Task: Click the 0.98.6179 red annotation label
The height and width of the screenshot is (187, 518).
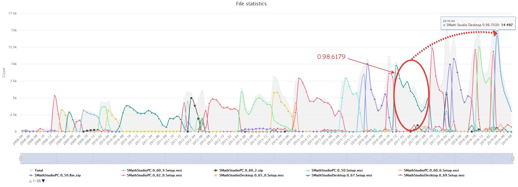Action: (331, 57)
